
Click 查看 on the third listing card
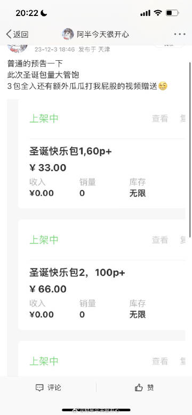pos(159,361)
